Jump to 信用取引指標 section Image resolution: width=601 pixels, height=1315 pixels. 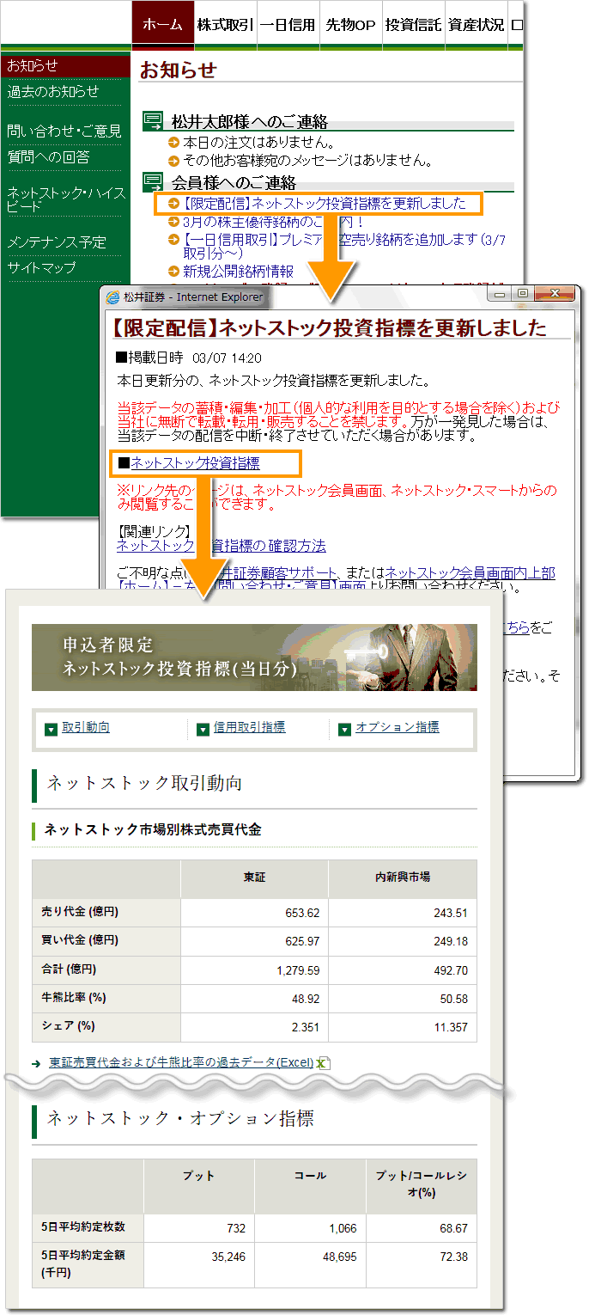(250, 727)
